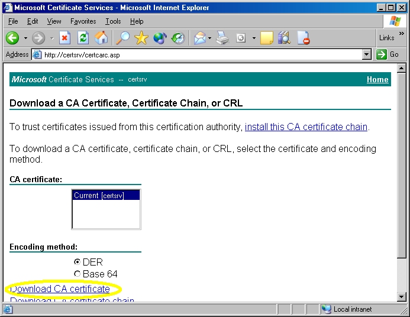The image size is (410, 317).
Task: Click the page icon in the address bar
Action: (x=37, y=54)
